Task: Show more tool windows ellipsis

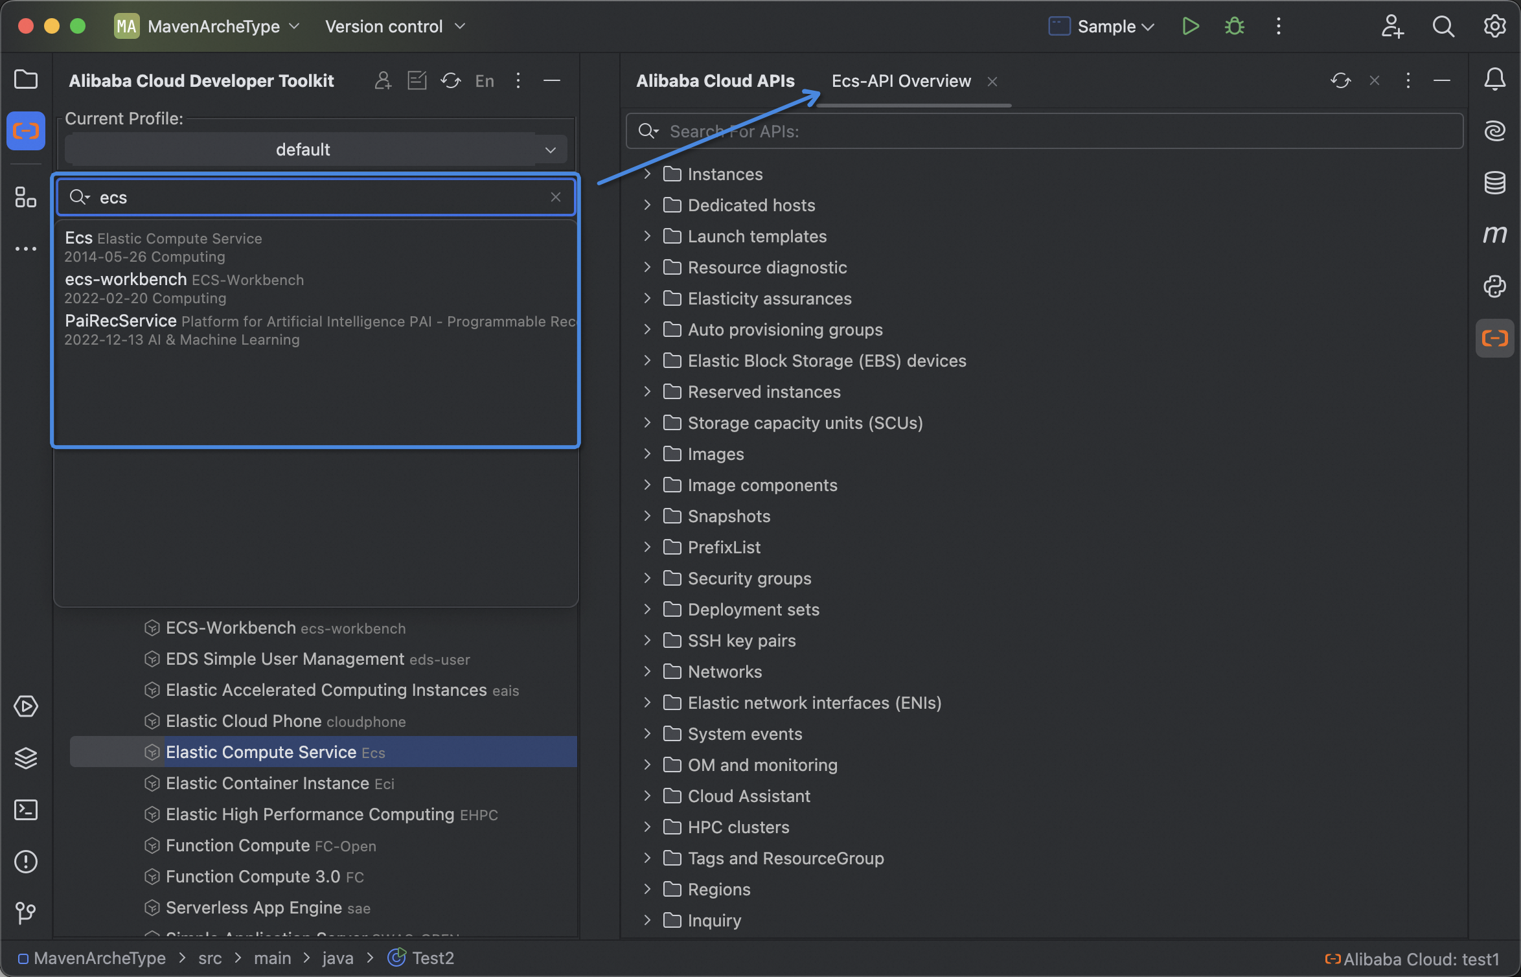Action: pyautogui.click(x=26, y=249)
